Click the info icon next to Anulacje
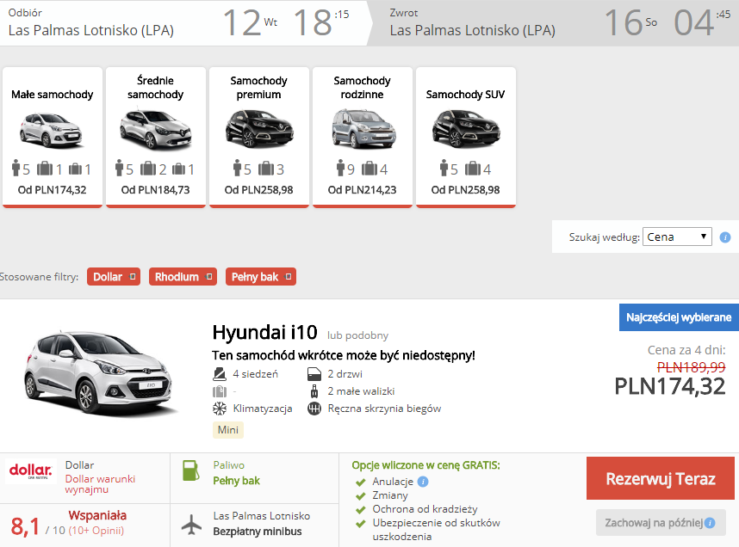The height and width of the screenshot is (547, 739). click(423, 482)
